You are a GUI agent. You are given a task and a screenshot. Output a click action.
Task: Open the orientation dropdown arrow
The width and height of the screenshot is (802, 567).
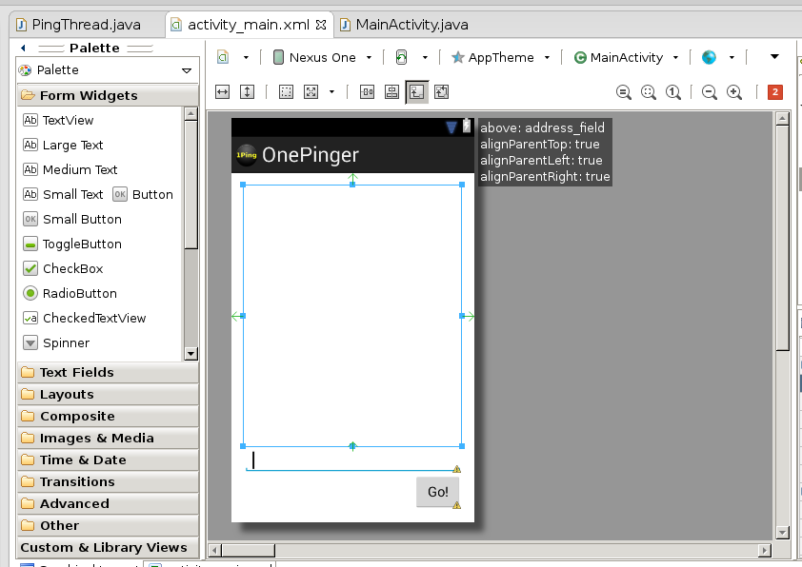tap(425, 58)
